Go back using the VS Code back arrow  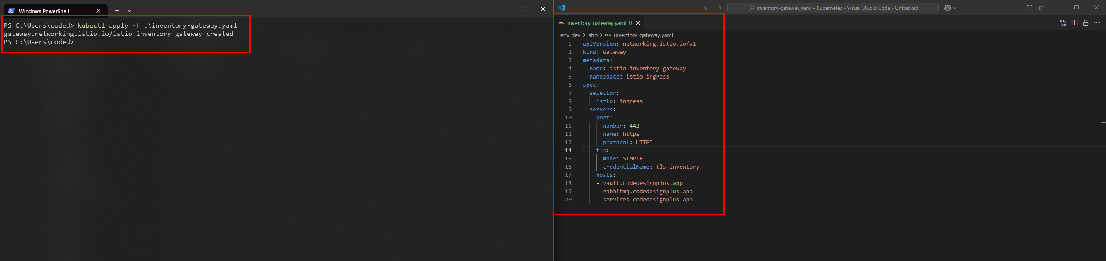click(x=707, y=8)
